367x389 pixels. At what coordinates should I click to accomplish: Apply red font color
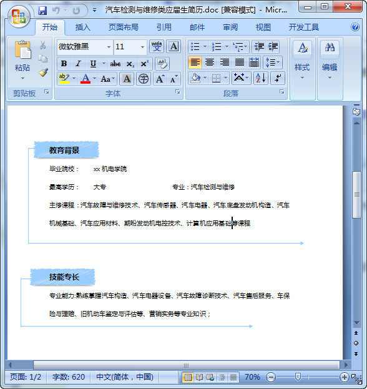(86, 79)
